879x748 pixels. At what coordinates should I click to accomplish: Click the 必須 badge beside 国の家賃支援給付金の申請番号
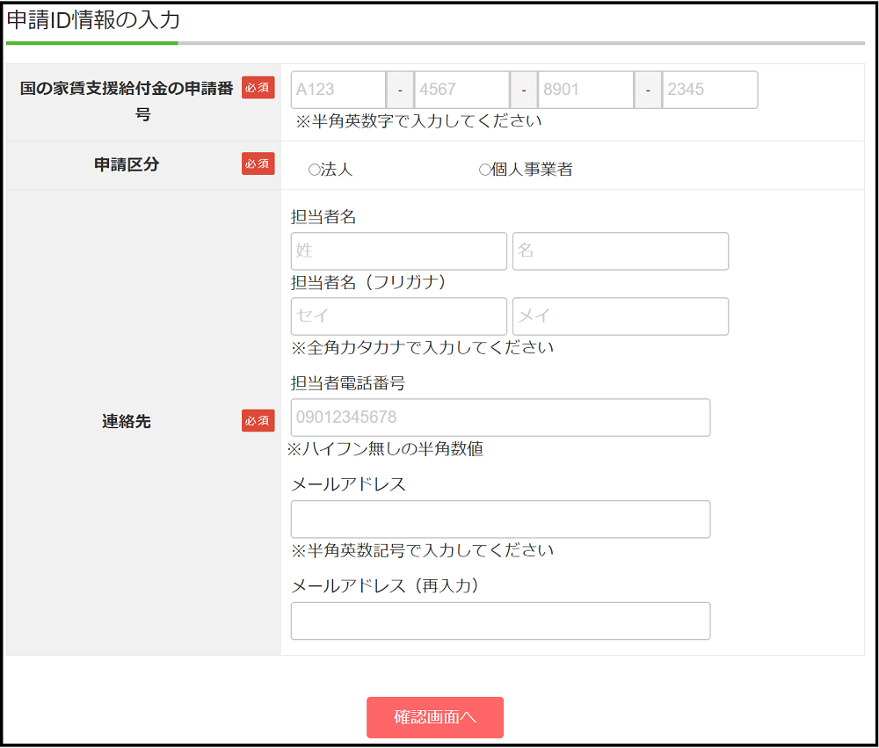pos(258,88)
